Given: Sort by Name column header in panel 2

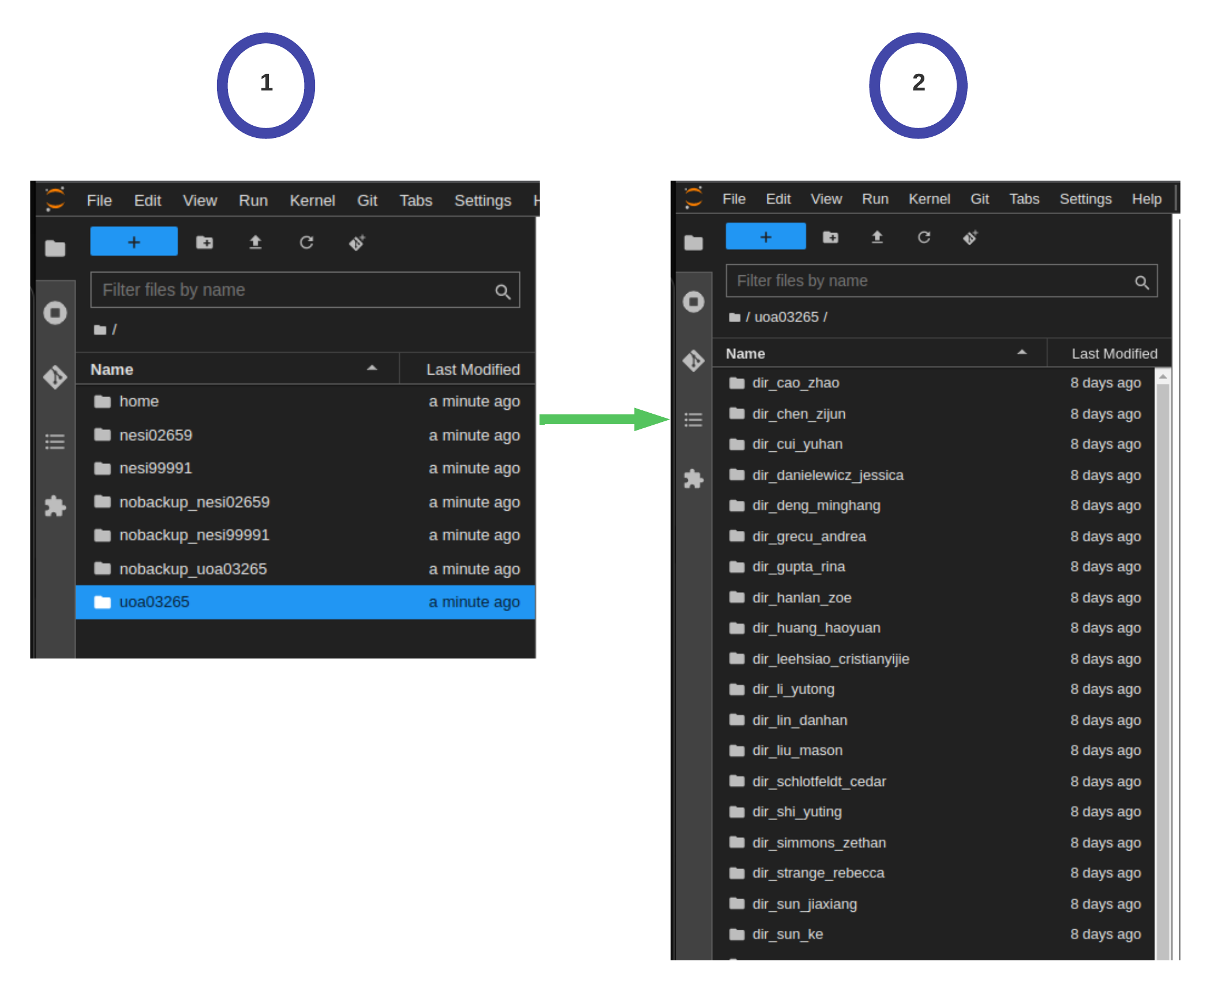Looking at the screenshot, I should [746, 354].
